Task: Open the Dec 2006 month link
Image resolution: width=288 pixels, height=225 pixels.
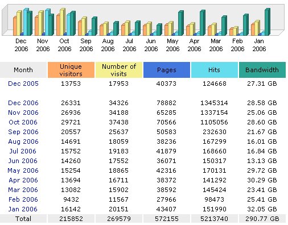Action: click(x=23, y=103)
